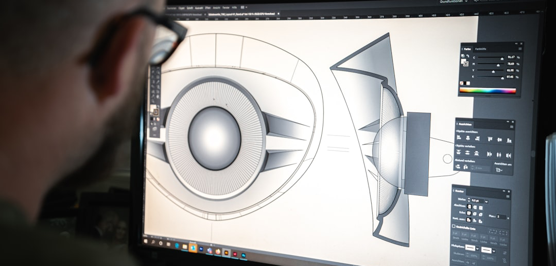Open the Objekt menu
556x266 pixels.
tap(182, 8)
